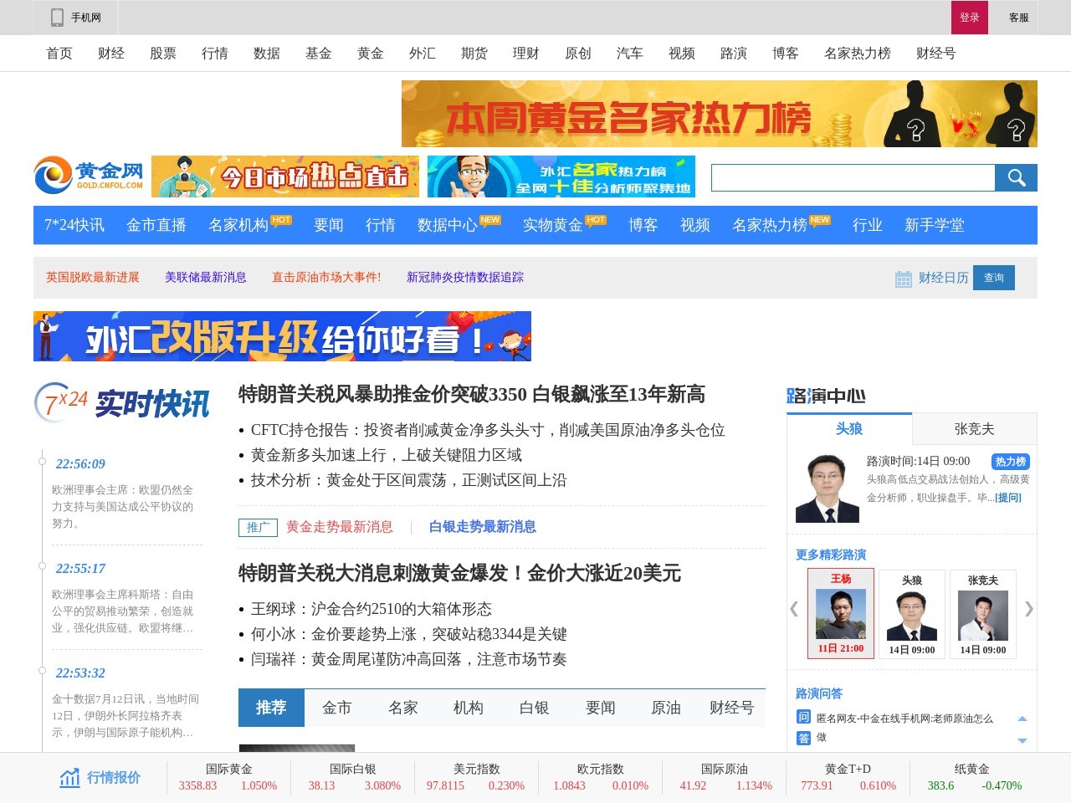The height and width of the screenshot is (803, 1071).
Task: Click the red 登录 button
Action: [x=970, y=18]
